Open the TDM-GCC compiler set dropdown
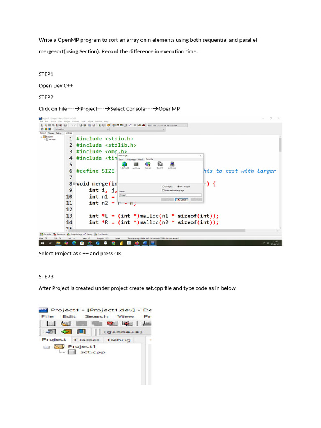This screenshot has width=321, height=428. click(167, 125)
